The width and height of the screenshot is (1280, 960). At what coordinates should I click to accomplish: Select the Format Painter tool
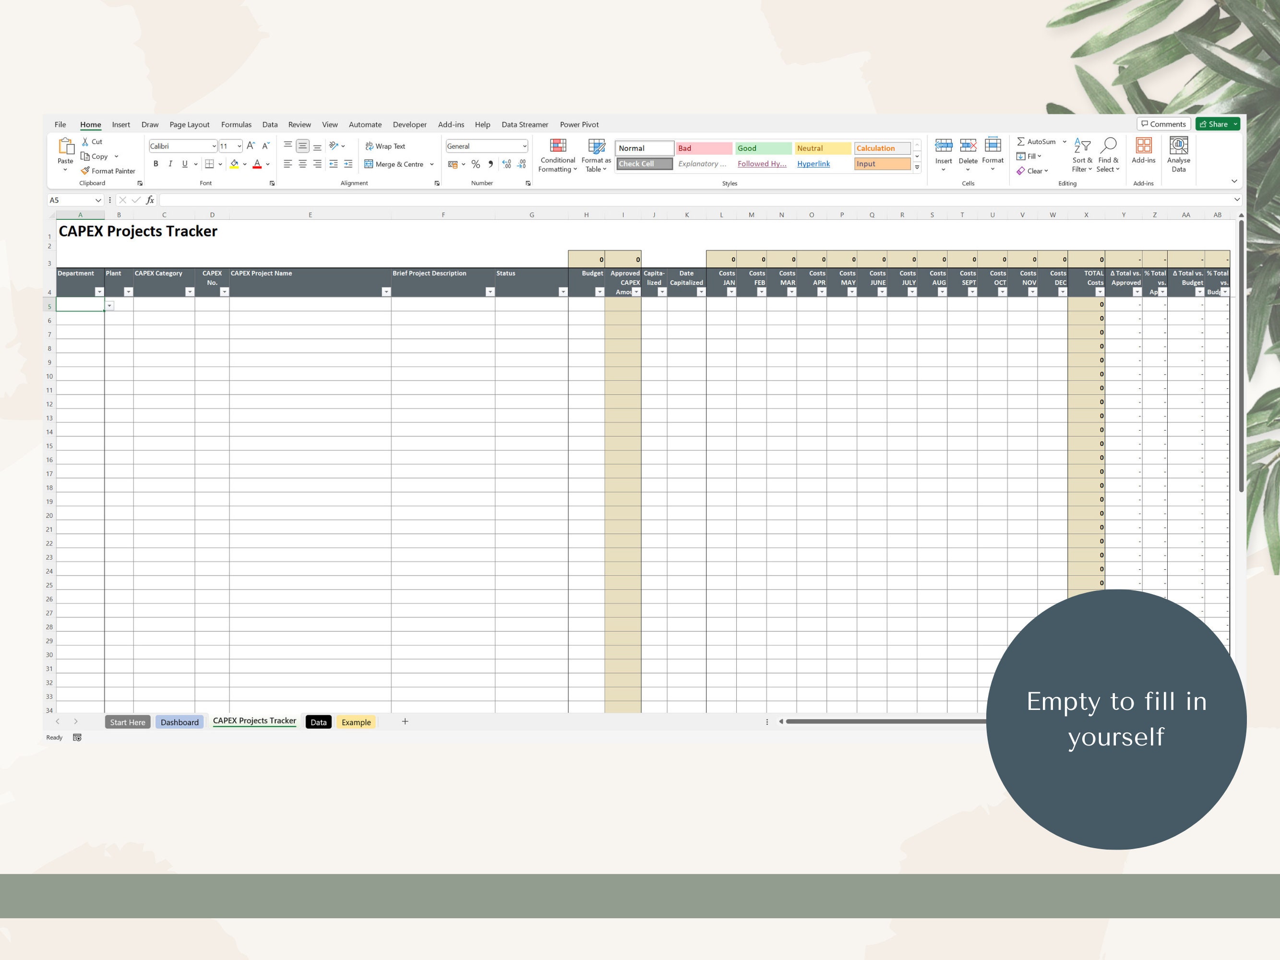click(x=108, y=171)
